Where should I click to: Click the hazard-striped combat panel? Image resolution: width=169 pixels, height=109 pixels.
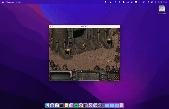click(117, 77)
